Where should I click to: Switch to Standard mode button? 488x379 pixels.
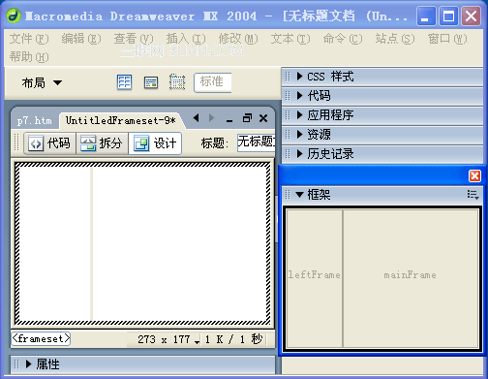pos(213,82)
